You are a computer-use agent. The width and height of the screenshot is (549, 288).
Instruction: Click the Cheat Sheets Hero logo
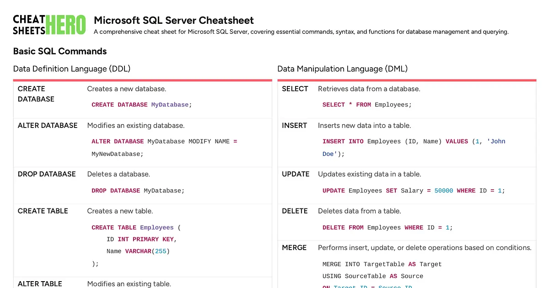pyautogui.click(x=49, y=24)
